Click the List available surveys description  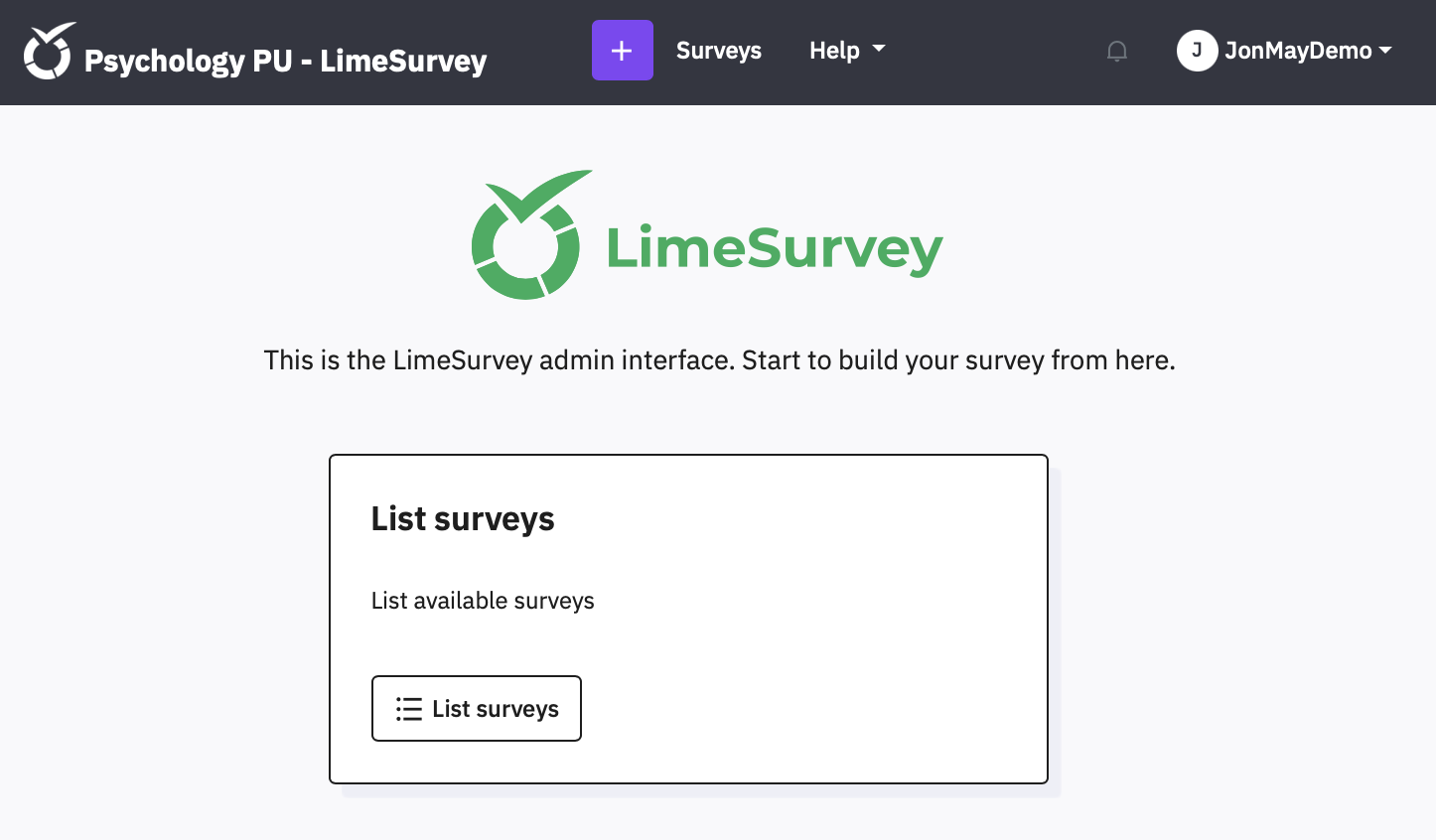pyautogui.click(x=483, y=601)
